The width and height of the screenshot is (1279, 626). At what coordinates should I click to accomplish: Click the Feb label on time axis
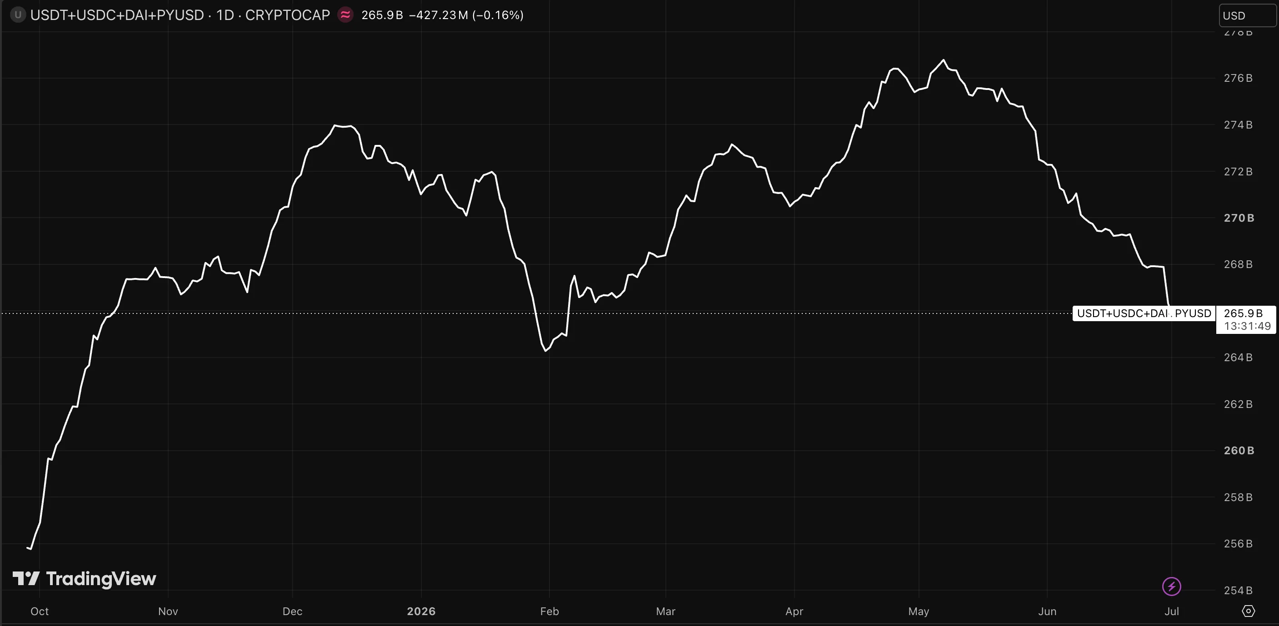[550, 611]
